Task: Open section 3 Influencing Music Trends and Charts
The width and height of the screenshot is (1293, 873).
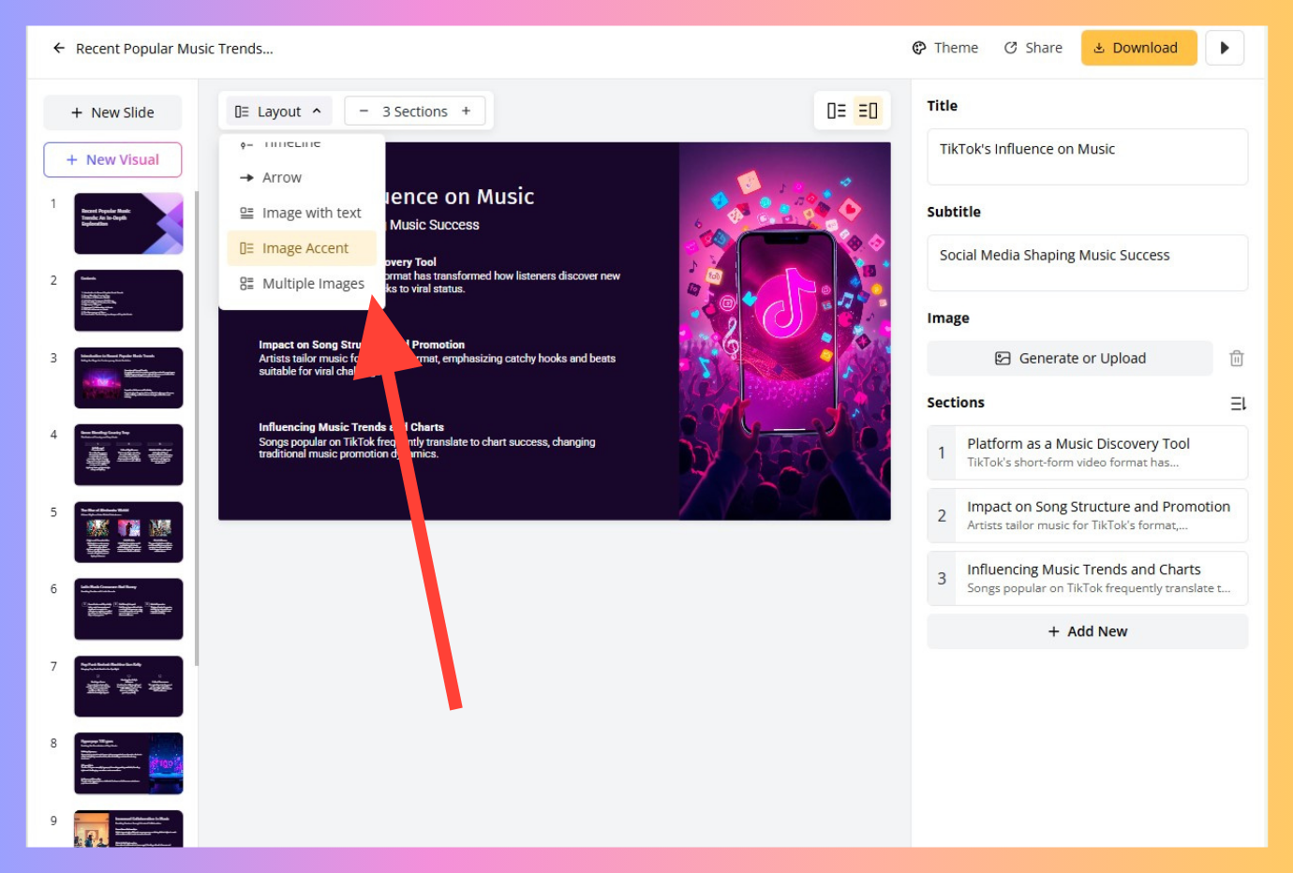Action: (x=1087, y=578)
